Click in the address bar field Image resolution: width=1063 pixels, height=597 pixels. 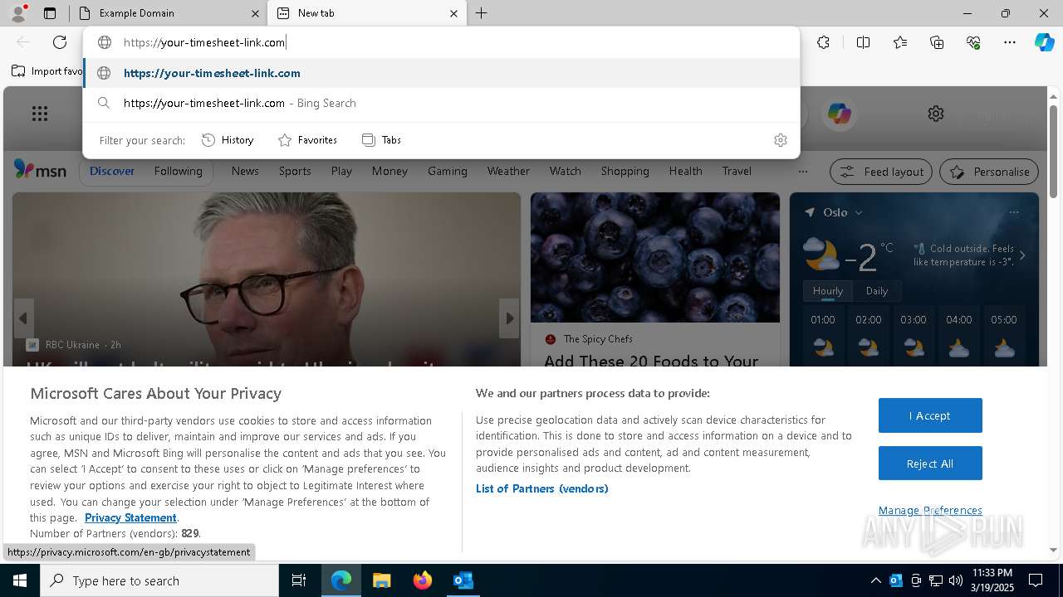(x=441, y=42)
